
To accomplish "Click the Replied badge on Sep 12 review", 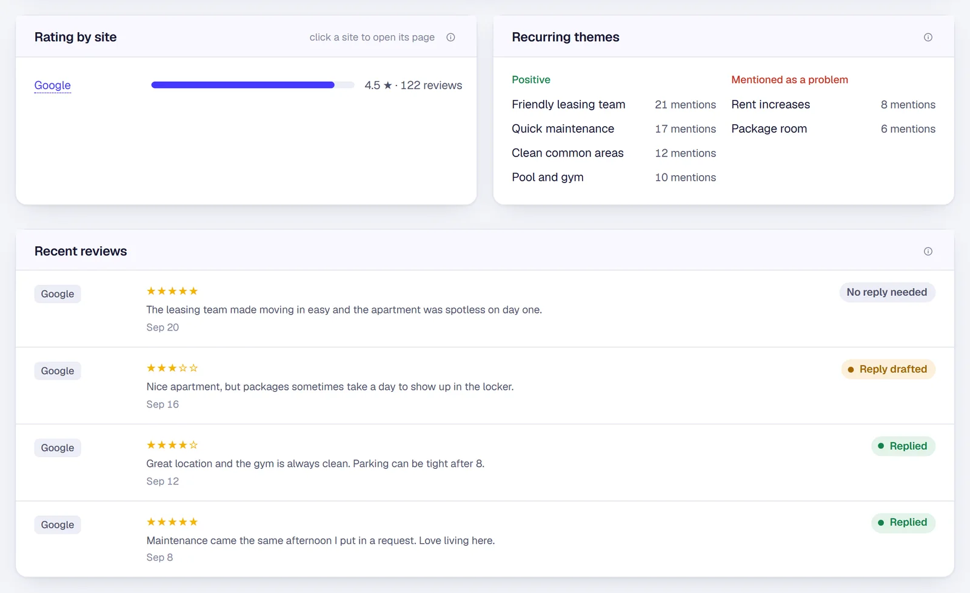I will [x=903, y=446].
